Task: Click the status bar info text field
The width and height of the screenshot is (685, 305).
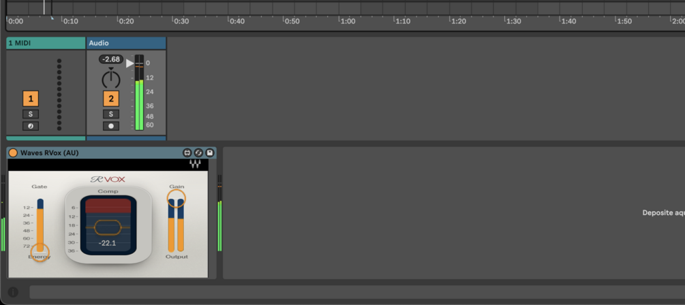Action: coord(357,292)
